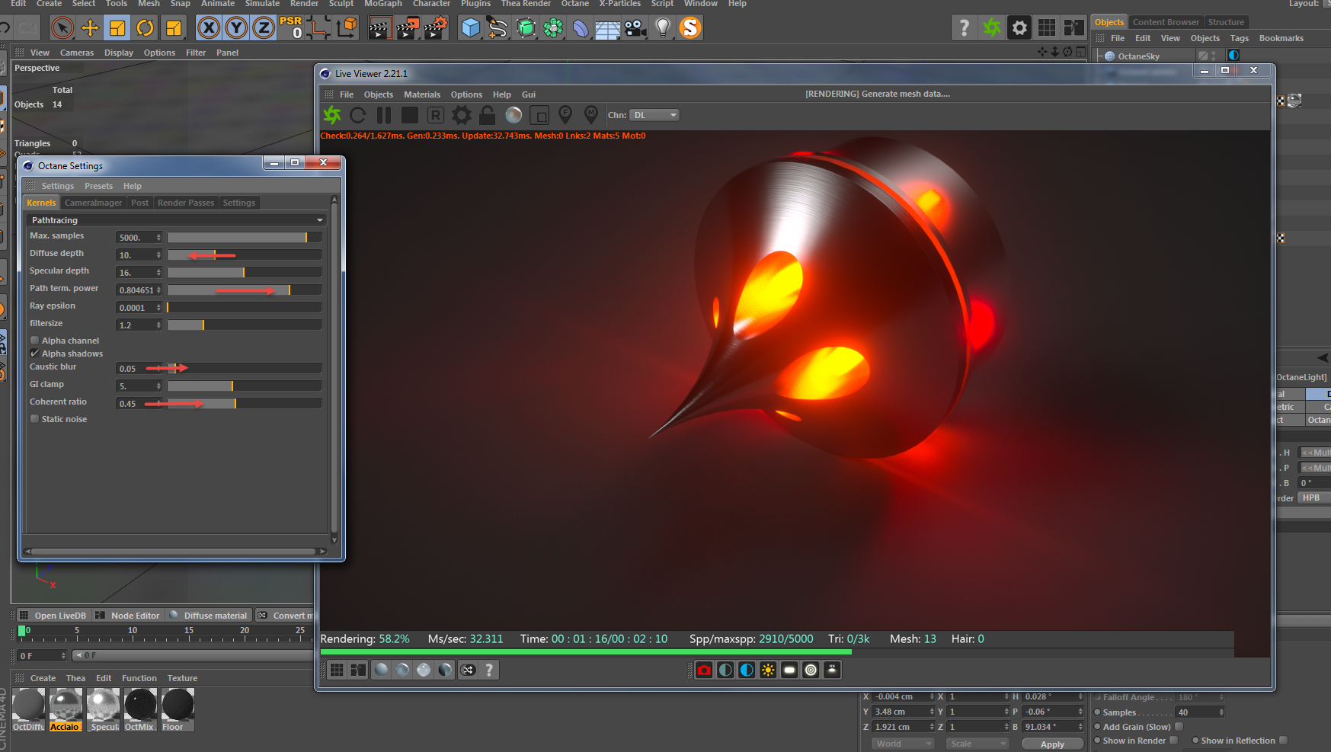Open the Chn channel dropdown
The image size is (1331, 752).
(x=654, y=115)
